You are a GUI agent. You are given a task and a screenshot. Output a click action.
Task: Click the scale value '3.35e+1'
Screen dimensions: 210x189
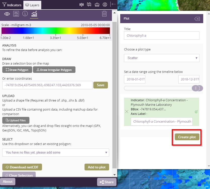pyautogui.click(x=55, y=38)
